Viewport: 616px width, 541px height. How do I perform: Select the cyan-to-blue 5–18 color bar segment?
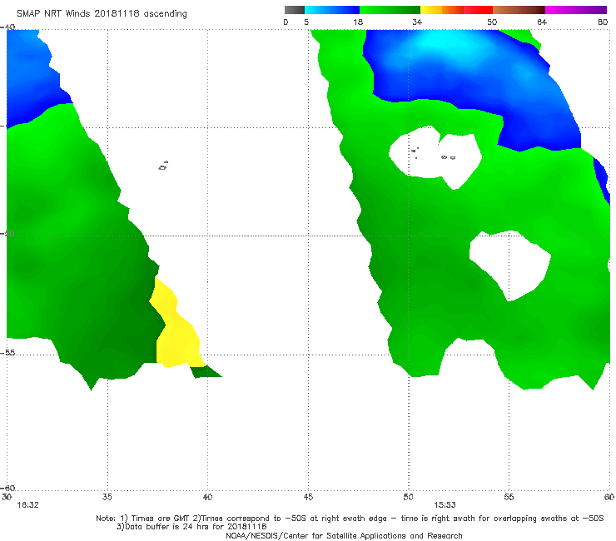click(x=332, y=10)
